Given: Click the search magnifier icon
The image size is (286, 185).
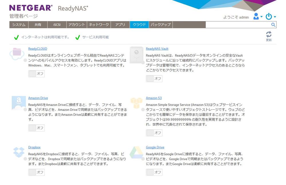Looking at the screenshot, I should pyautogui.click(x=273, y=25).
